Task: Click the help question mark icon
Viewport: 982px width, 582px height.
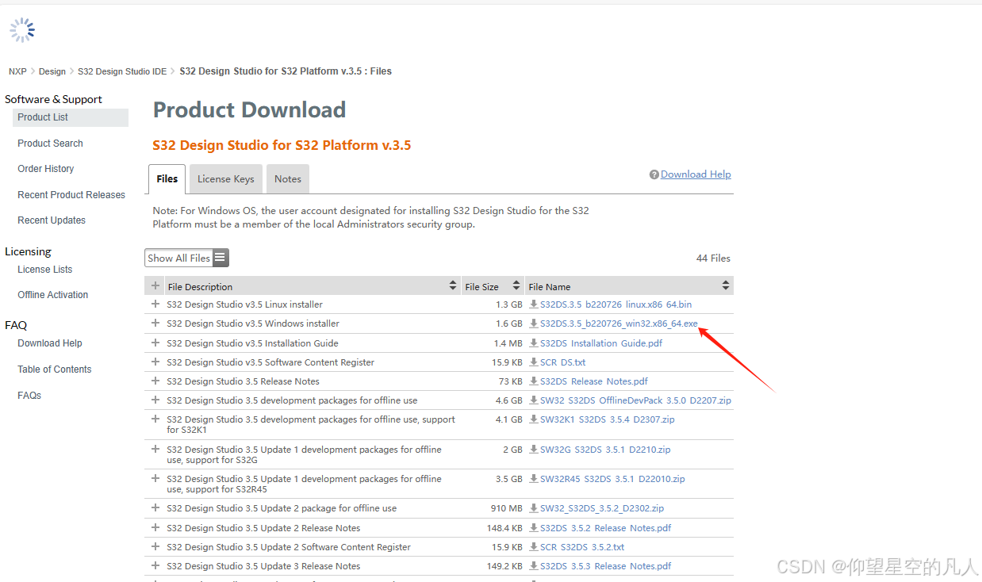Action: coord(654,174)
